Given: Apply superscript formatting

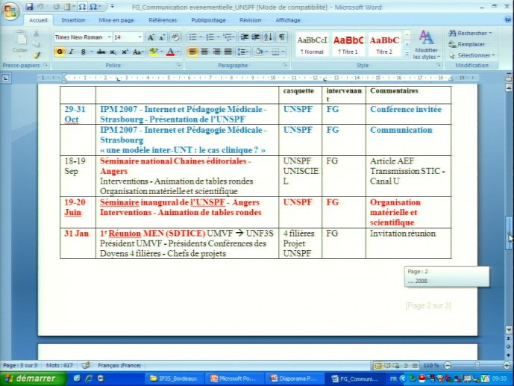Looking at the screenshot, I should coord(125,52).
